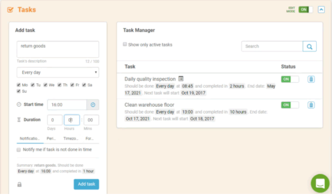
Task: Click the Duration Hours field
Action: point(72,120)
